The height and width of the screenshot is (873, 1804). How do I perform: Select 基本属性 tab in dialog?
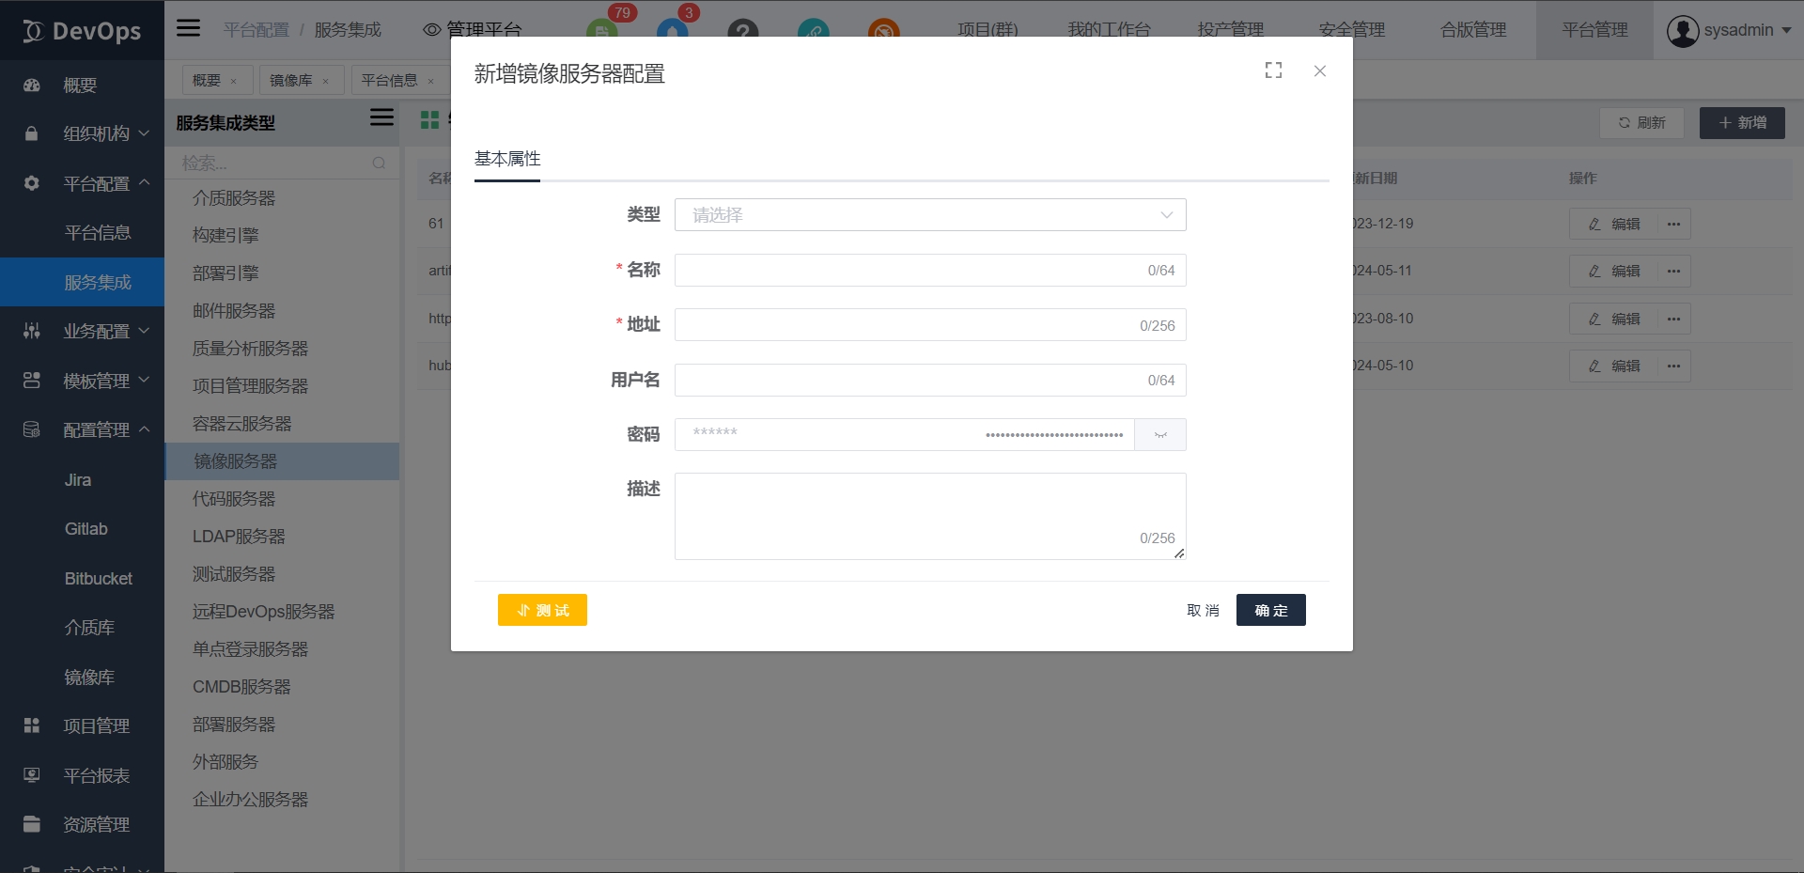[x=507, y=159]
